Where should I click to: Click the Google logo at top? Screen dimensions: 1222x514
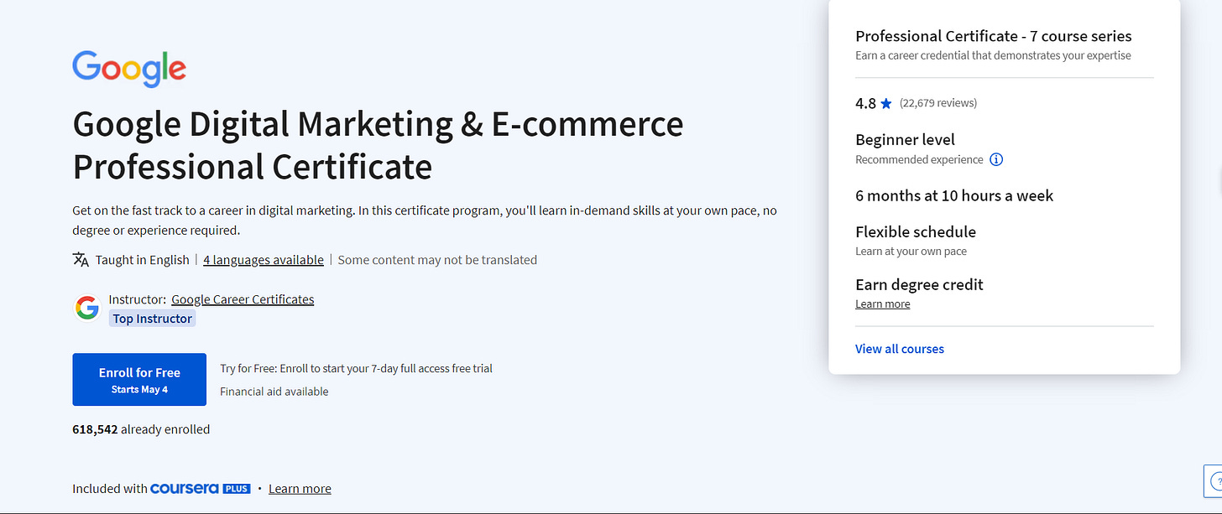coord(129,68)
